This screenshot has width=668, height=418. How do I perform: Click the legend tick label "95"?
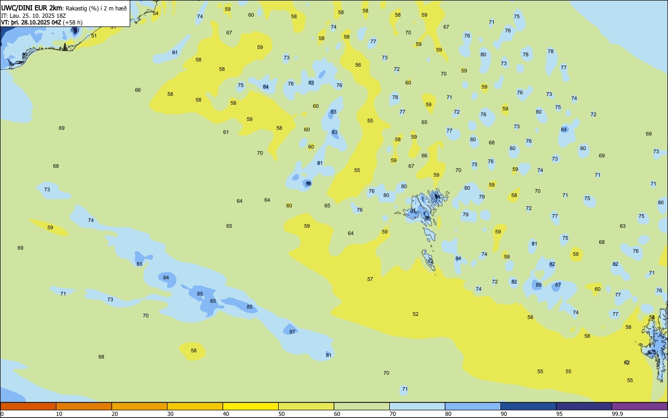click(559, 414)
